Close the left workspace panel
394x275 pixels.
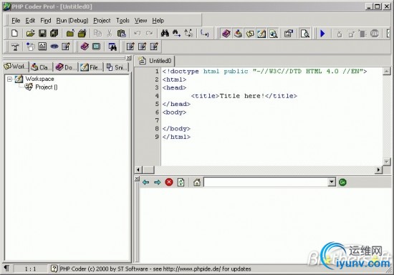click(129, 58)
